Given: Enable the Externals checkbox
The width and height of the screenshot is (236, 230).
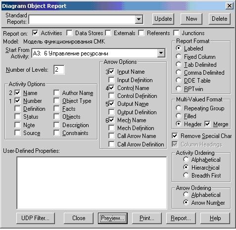Looking at the screenshot, I should pyautogui.click(x=108, y=33).
